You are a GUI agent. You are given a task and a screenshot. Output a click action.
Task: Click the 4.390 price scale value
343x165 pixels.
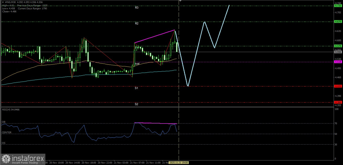338,96
